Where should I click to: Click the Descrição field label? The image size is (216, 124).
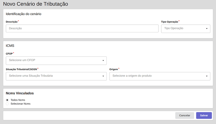click(x=12, y=22)
